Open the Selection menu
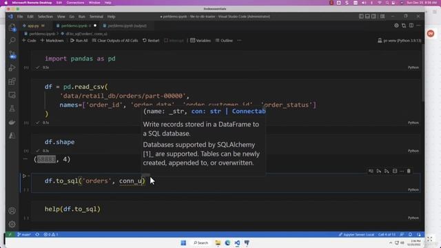Screen dimensions: 441x248 (x=45, y=17)
